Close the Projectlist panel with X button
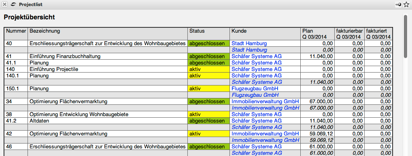 click(x=5, y=4)
